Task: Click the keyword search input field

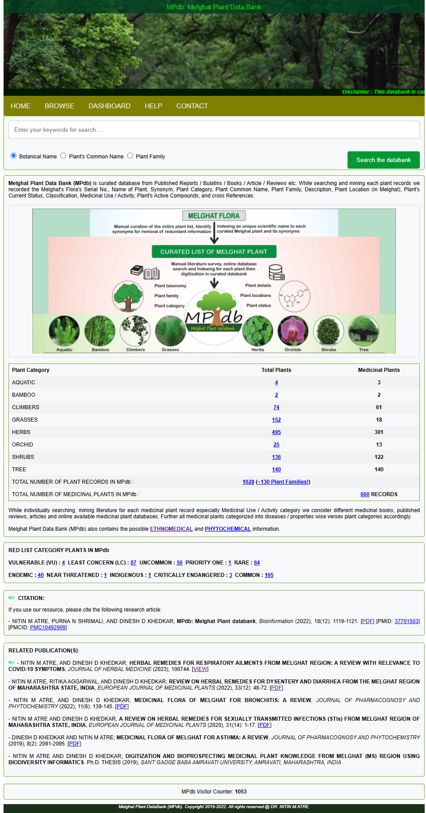Action: pos(214,130)
